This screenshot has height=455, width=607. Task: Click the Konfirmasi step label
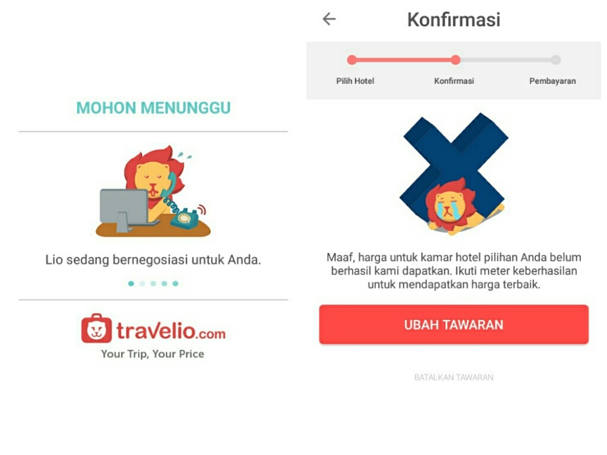(x=453, y=81)
